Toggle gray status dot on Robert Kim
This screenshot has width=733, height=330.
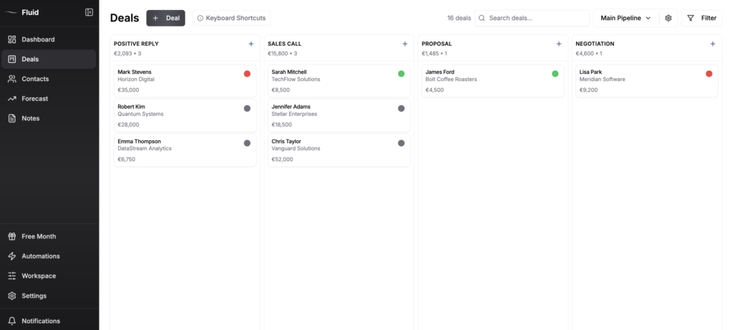pyautogui.click(x=247, y=108)
